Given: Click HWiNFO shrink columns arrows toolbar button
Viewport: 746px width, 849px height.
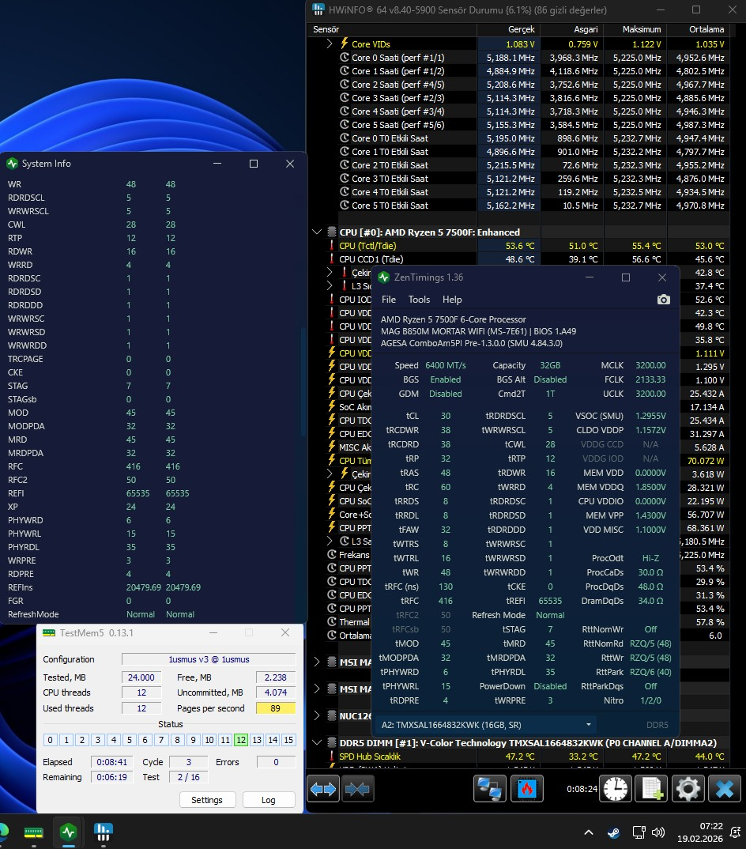Looking at the screenshot, I should [x=357, y=789].
